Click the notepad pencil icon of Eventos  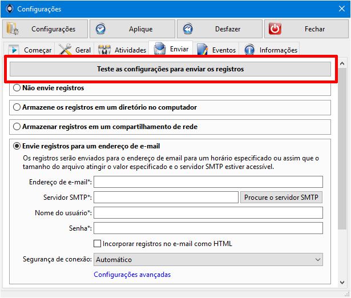203,49
